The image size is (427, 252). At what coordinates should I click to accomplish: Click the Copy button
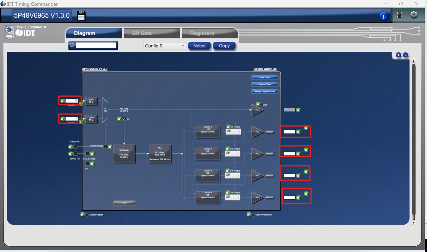coord(224,46)
